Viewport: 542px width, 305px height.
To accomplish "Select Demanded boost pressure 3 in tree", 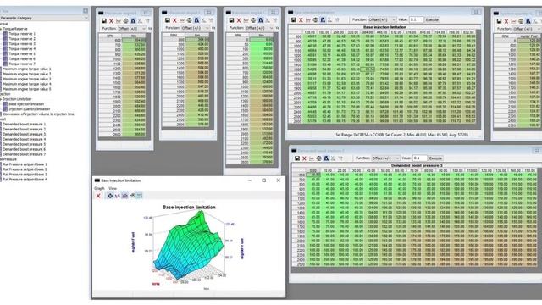I will [25, 134].
